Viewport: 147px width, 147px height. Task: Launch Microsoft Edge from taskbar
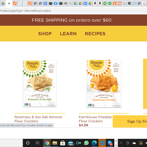94,143
